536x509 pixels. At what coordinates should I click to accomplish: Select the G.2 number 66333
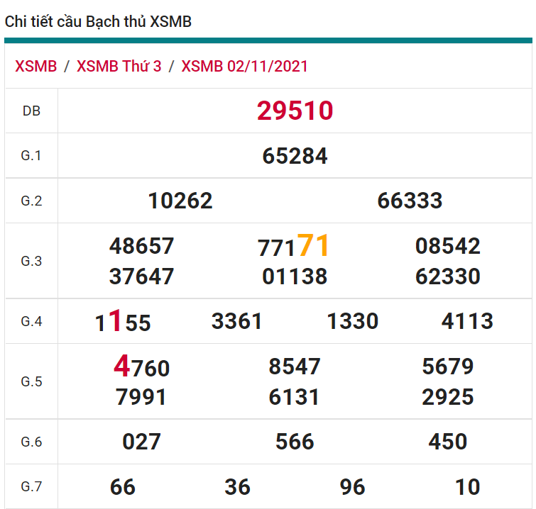410,201
